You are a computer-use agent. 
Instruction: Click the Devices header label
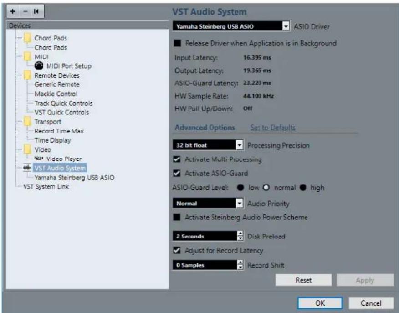click(x=20, y=25)
